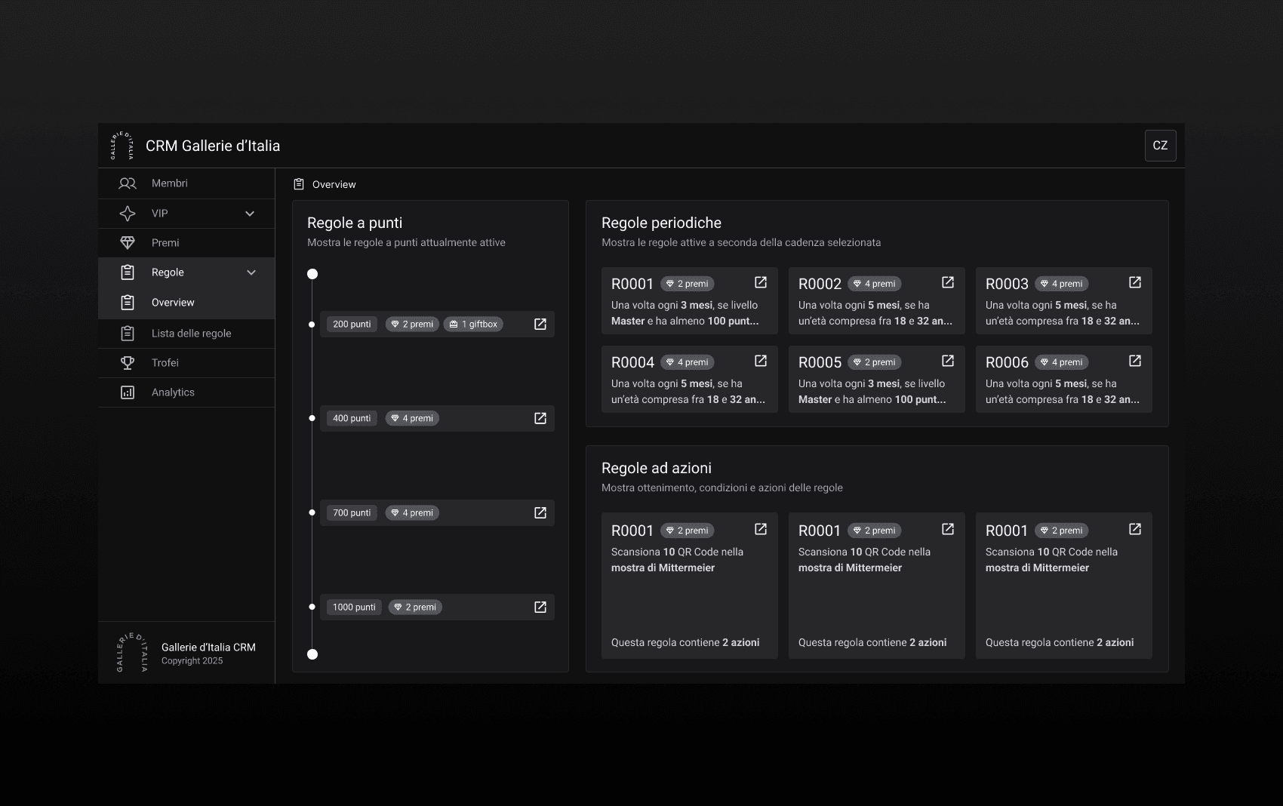Go to the Membri section
The image size is (1283, 806).
186,183
